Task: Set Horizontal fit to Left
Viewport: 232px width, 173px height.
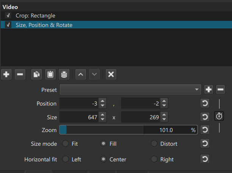Action: tap(65, 159)
